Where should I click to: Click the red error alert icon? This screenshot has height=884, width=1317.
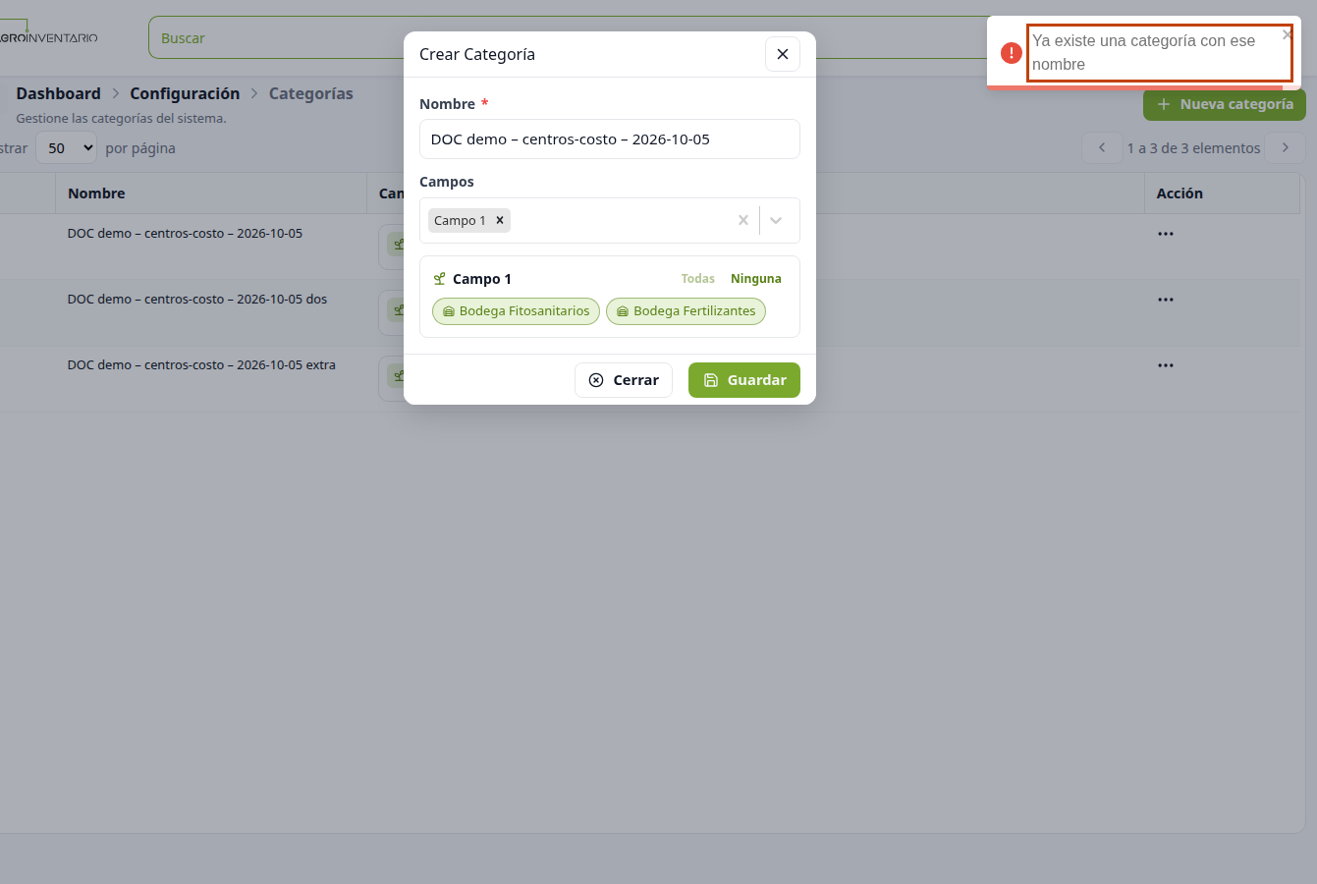[1012, 53]
